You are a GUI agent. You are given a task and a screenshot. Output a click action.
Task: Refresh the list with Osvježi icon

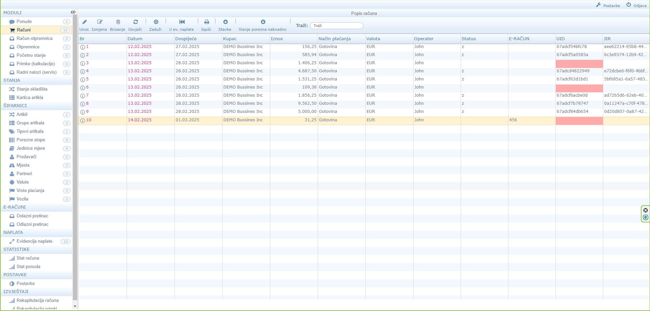(135, 22)
